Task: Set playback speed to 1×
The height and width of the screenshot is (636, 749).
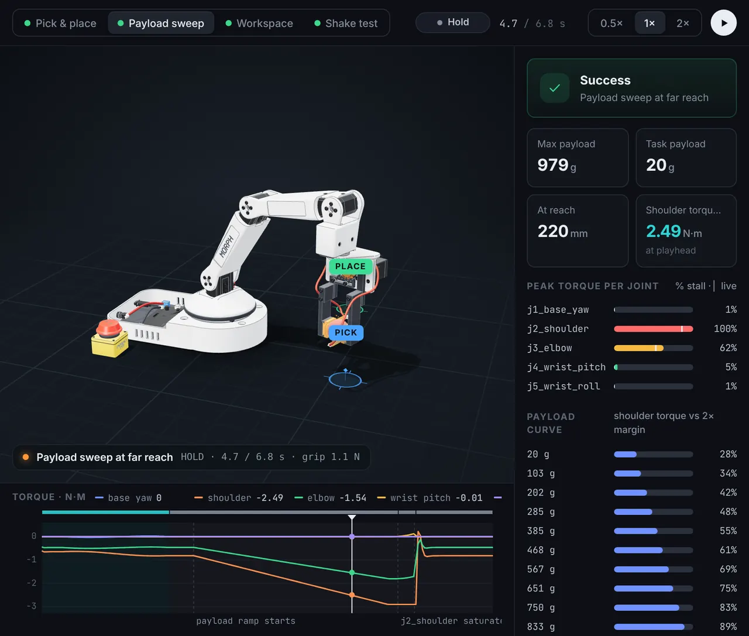Action: point(650,23)
